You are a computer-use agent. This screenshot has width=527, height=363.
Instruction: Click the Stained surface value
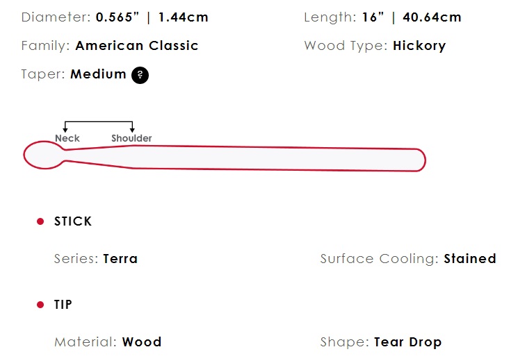[x=470, y=259]
